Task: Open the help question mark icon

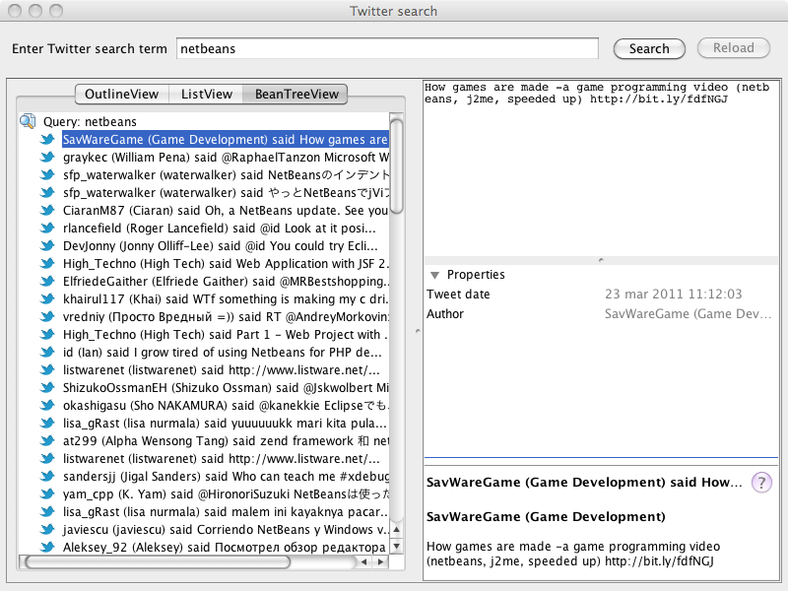Action: pos(761,483)
